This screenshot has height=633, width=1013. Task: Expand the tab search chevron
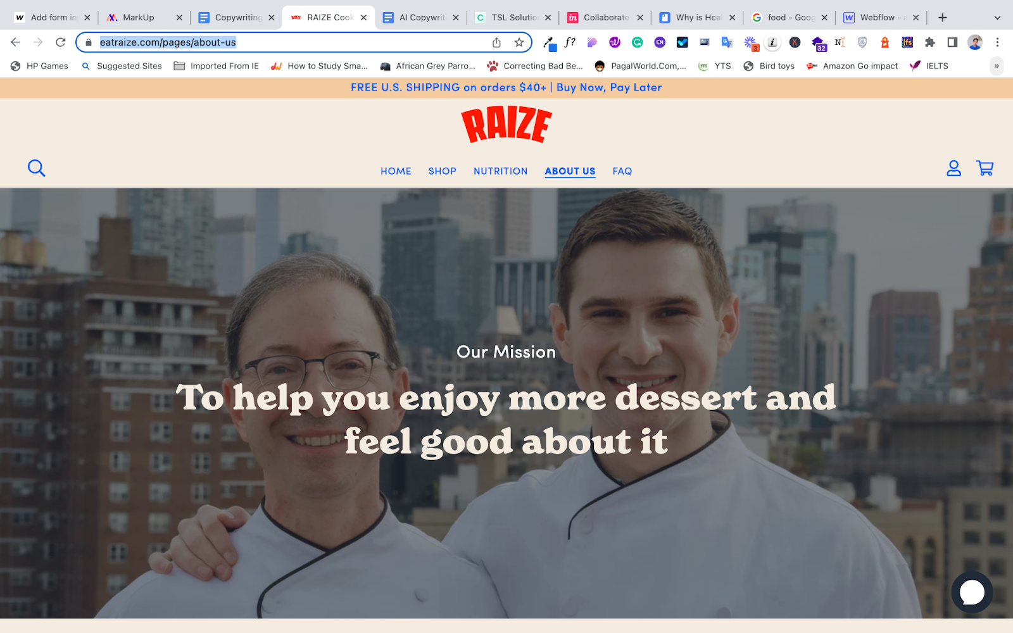point(997,18)
